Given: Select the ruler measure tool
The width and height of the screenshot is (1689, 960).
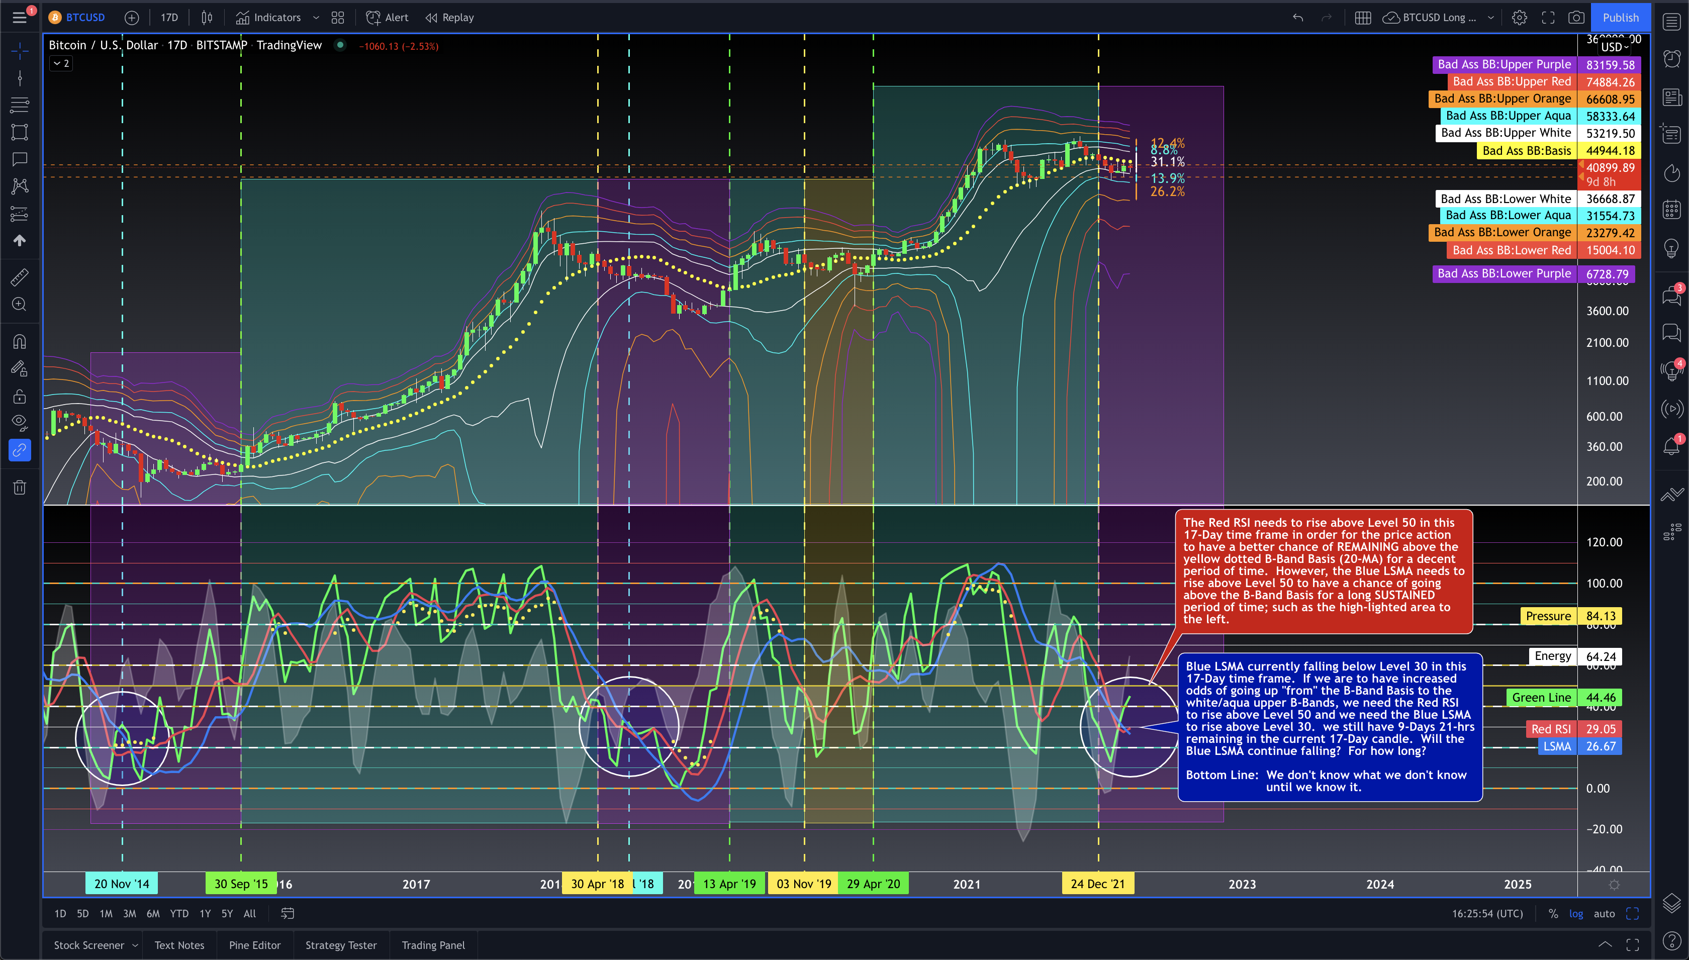Looking at the screenshot, I should click(20, 277).
